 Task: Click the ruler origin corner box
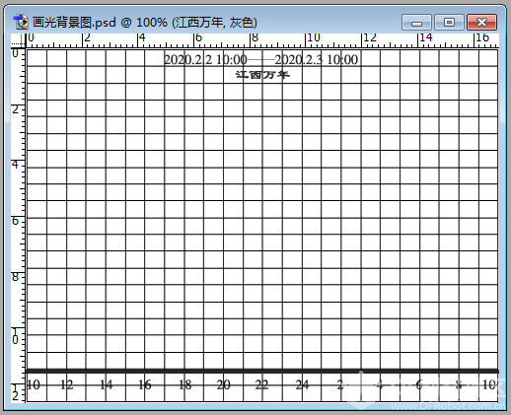click(18, 40)
